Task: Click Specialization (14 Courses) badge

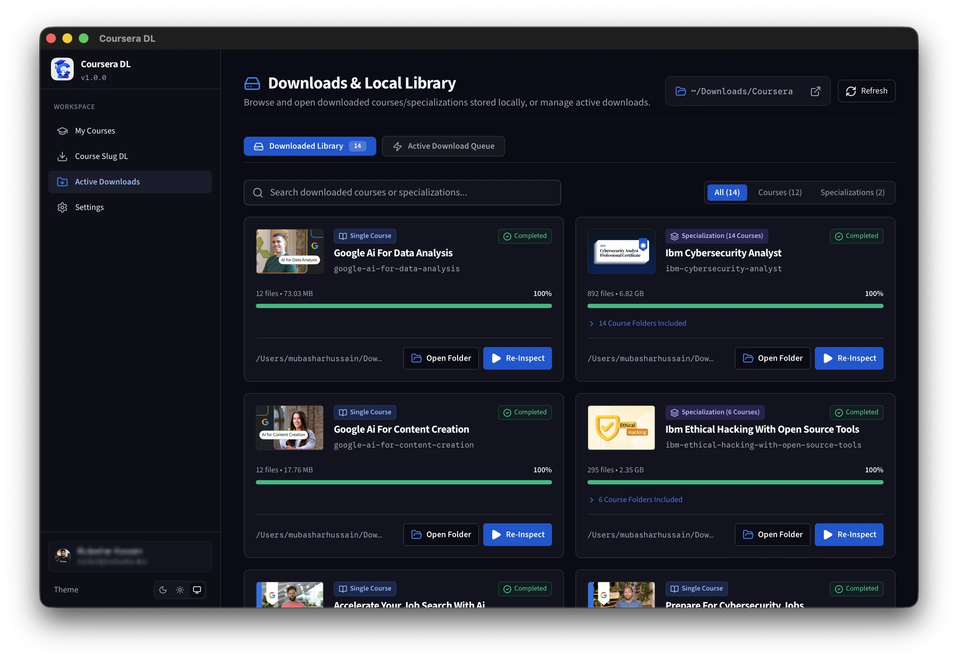Action: (717, 236)
